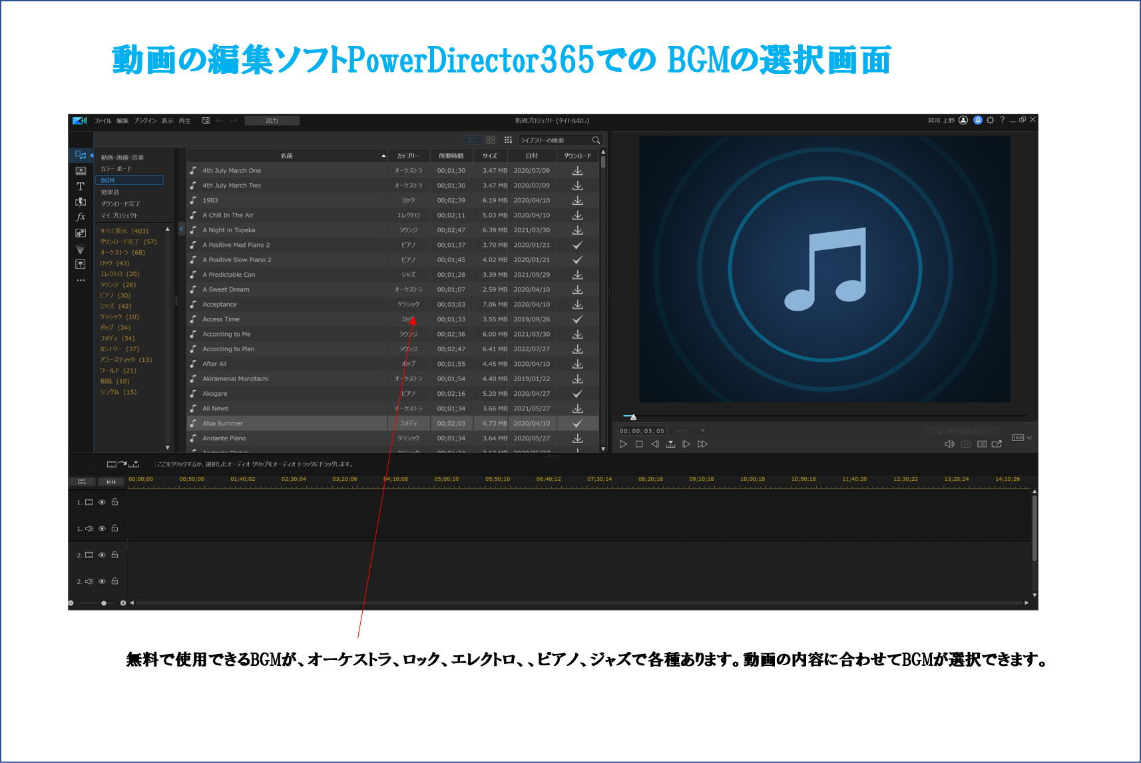Open the 再生 menu
Viewport: 1141px width, 763px height.
[x=184, y=120]
